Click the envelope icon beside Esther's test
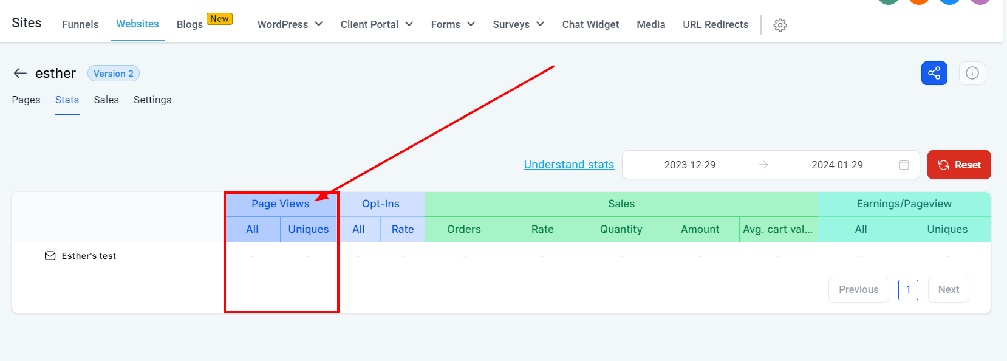1007x361 pixels. pos(50,256)
